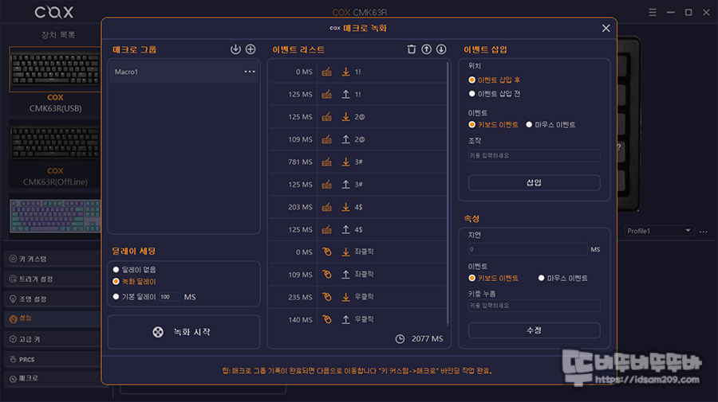The image size is (718, 402).
Task: Click mouse icon on 109 MS 좌클릭 row
Action: tap(326, 274)
